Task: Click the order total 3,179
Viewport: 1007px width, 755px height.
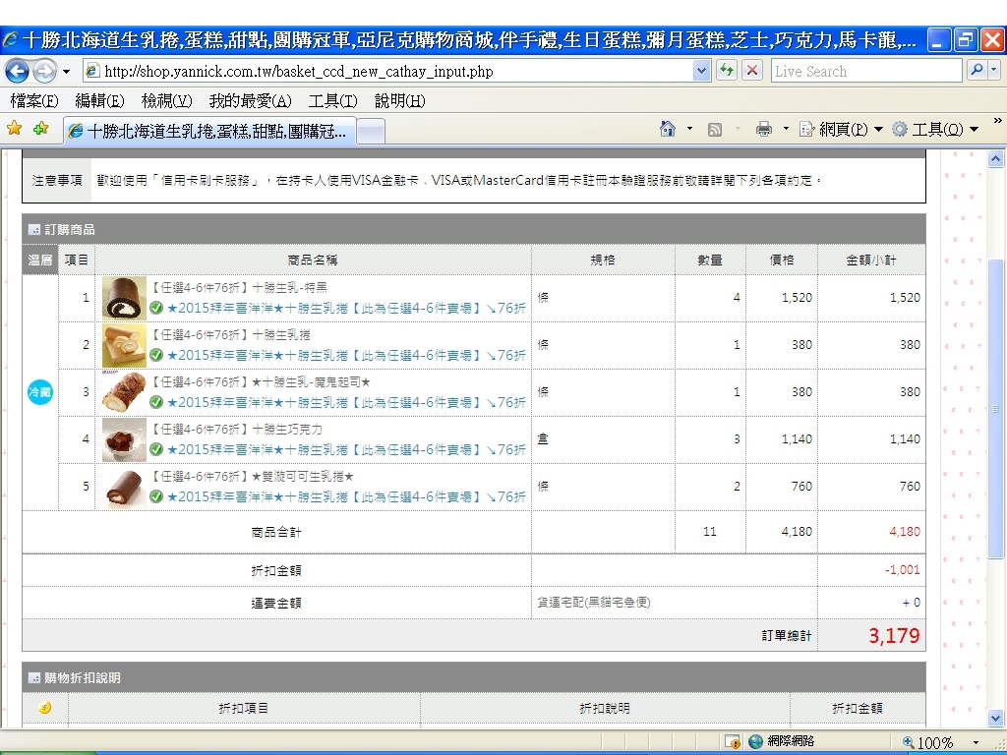Action: (894, 636)
